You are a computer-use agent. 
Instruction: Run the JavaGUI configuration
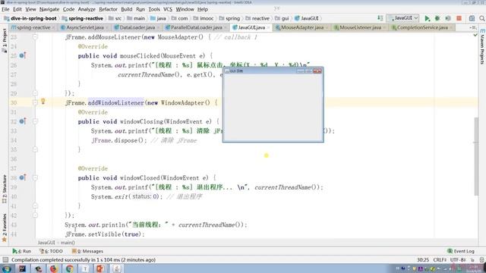coord(427,18)
